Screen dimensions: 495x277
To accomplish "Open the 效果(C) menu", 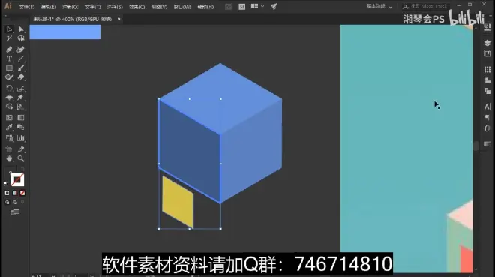I will pos(136,7).
